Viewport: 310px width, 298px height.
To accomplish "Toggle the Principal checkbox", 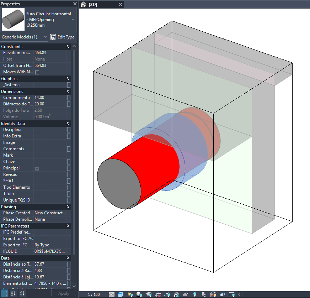I will click(37, 168).
